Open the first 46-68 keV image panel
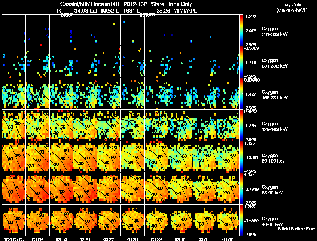This screenshot has width=317, height=241. point(14,220)
